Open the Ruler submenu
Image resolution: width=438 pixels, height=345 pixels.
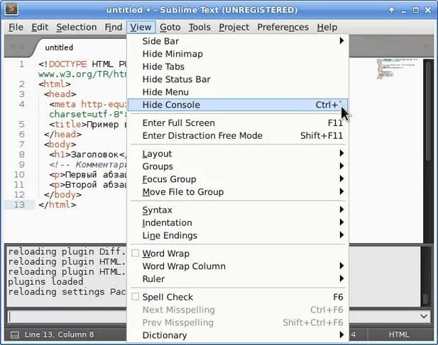click(237, 278)
